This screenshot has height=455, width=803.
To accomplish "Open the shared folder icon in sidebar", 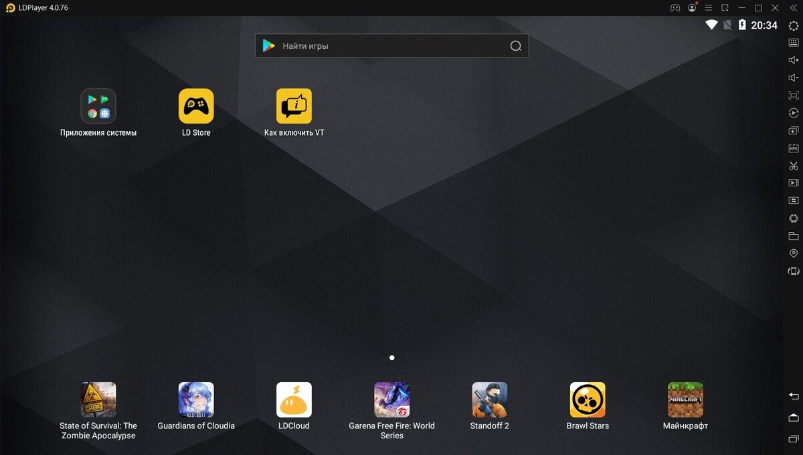I will pos(794,236).
